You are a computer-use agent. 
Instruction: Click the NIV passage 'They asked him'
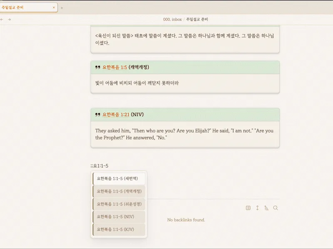coord(184,134)
